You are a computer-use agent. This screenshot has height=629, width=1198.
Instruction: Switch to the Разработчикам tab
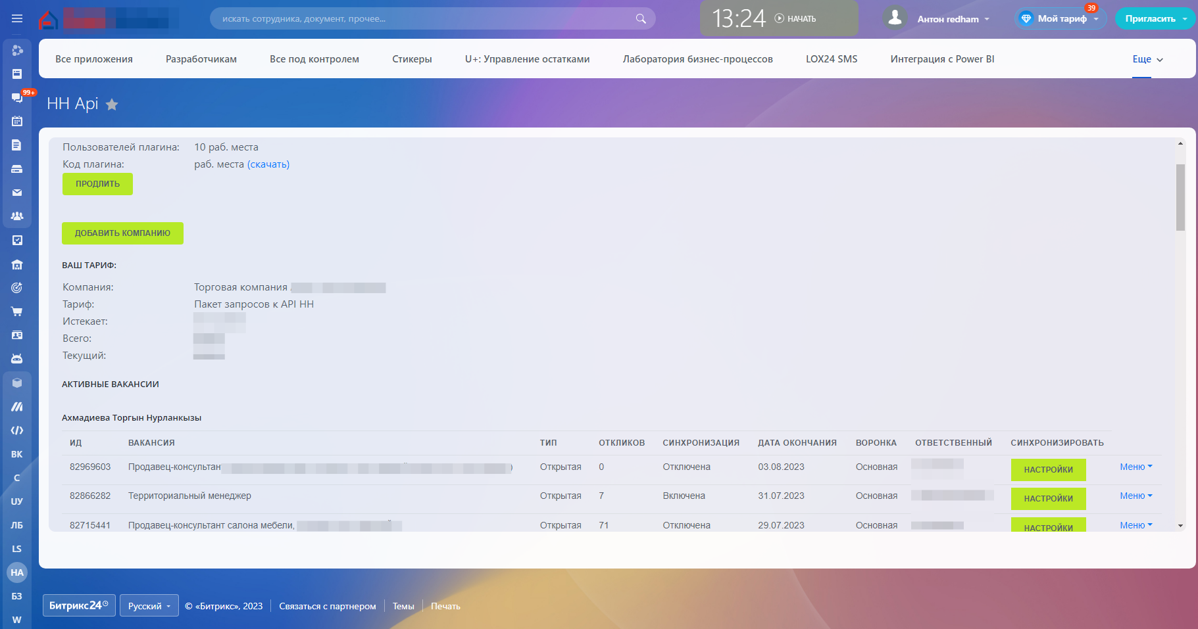[x=201, y=59]
